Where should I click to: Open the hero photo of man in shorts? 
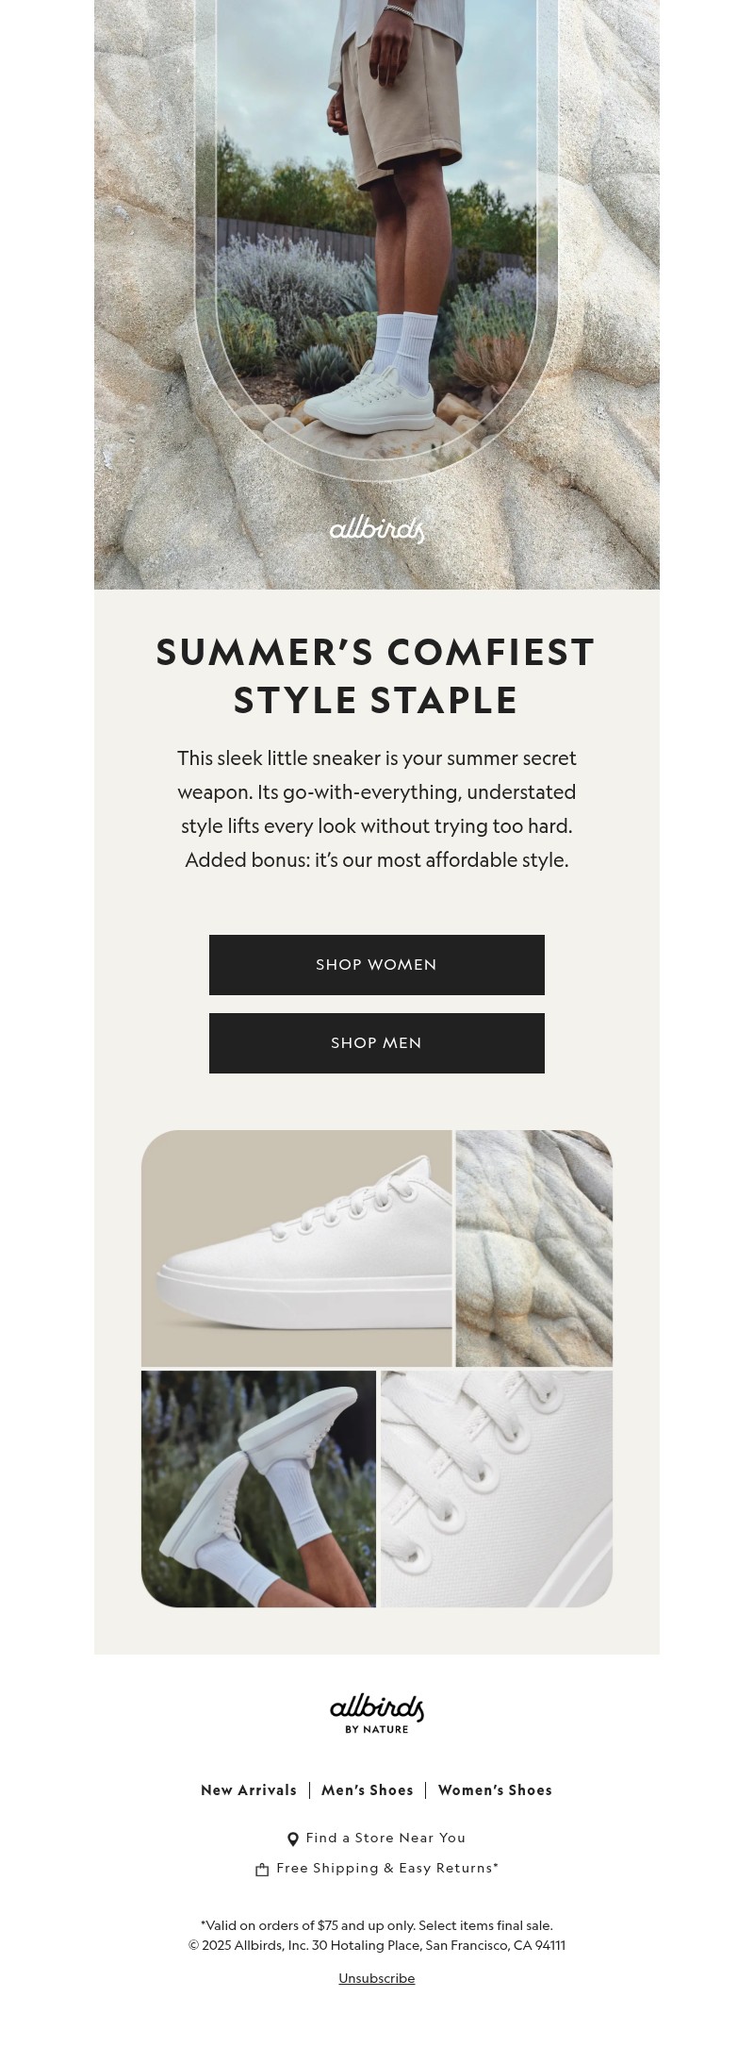377,294
